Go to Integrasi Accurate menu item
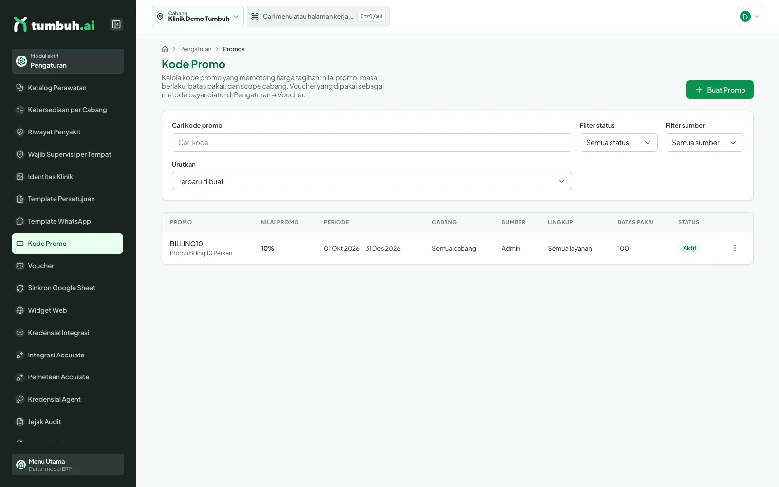 (x=67, y=355)
